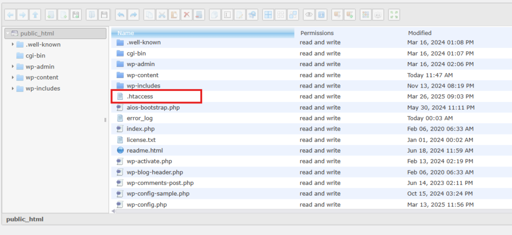This screenshot has height=235, width=512.
Task: Click the Back navigation arrow in toolbar
Action: coord(10,15)
